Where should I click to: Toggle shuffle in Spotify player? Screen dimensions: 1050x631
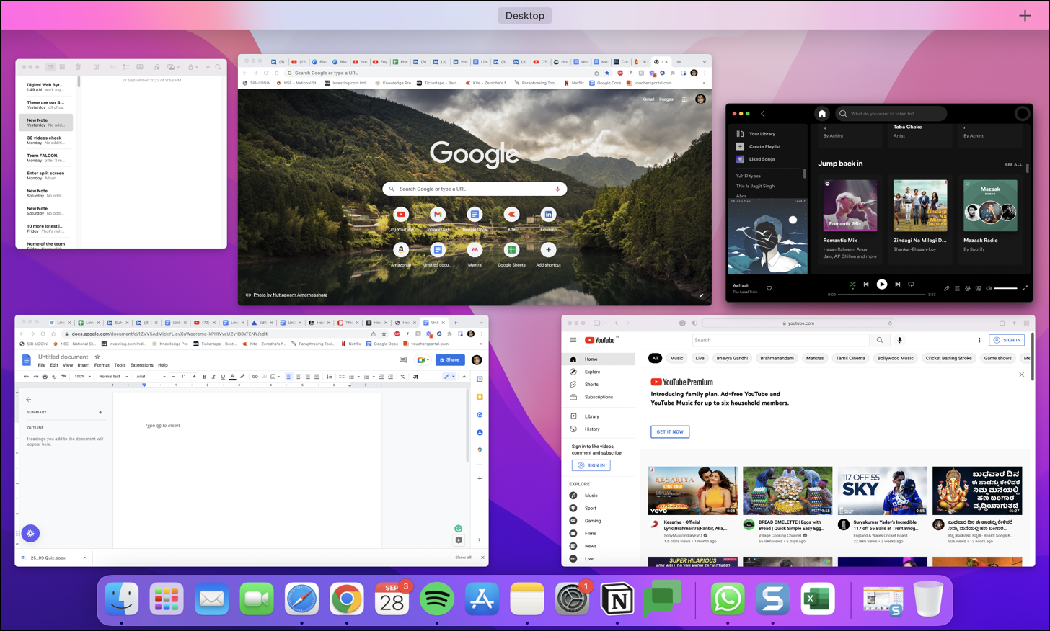tap(852, 285)
